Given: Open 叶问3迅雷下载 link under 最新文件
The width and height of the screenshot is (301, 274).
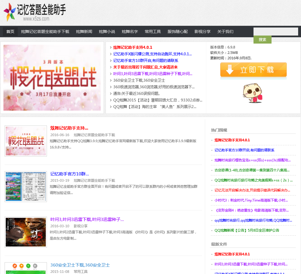Looking at the screenshot, I should [x=251, y=264].
